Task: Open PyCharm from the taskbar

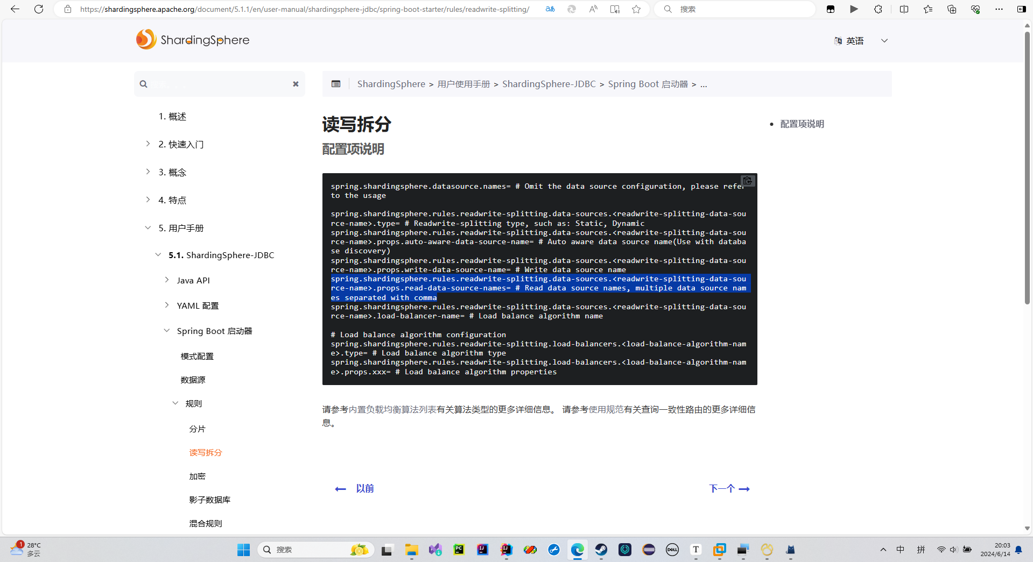Action: pyautogui.click(x=459, y=550)
